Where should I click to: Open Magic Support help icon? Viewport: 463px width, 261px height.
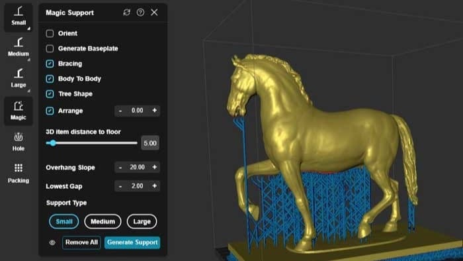tap(140, 12)
